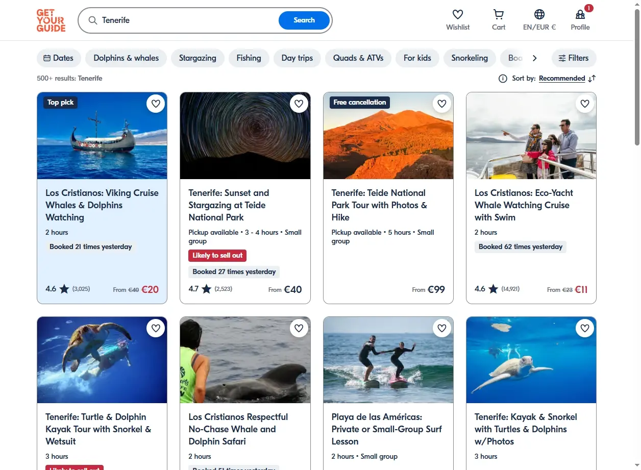Add Eco-Yacht Whale Watching to wishlist
Viewport: 641px width, 470px height.
(x=584, y=104)
